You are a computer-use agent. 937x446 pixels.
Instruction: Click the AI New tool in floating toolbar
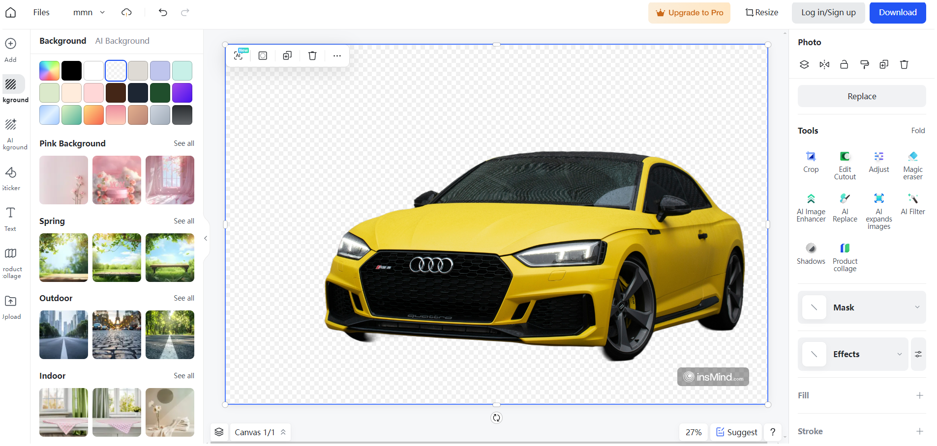[240, 55]
